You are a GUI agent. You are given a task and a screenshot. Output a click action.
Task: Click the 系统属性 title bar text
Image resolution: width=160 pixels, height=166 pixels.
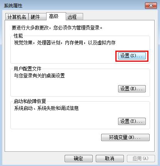coord(13,6)
